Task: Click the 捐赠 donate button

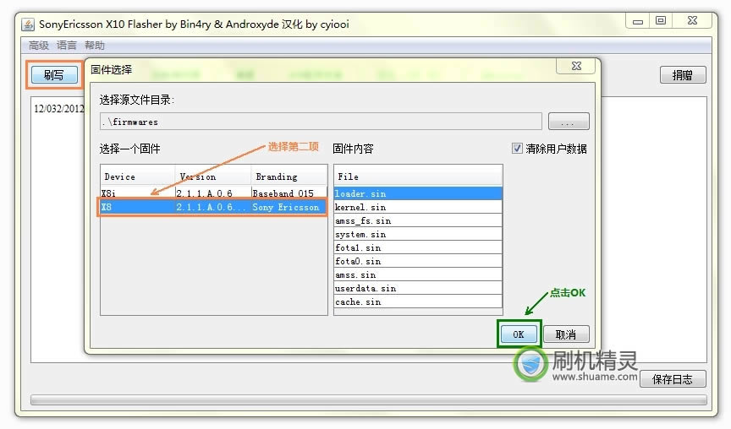Action: [x=682, y=75]
